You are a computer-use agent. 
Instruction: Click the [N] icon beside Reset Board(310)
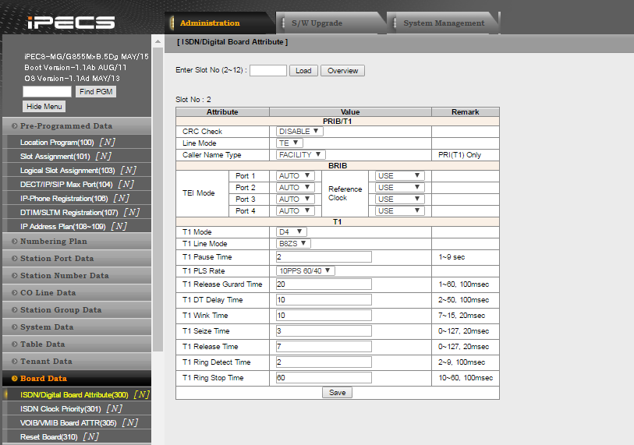[90, 436]
